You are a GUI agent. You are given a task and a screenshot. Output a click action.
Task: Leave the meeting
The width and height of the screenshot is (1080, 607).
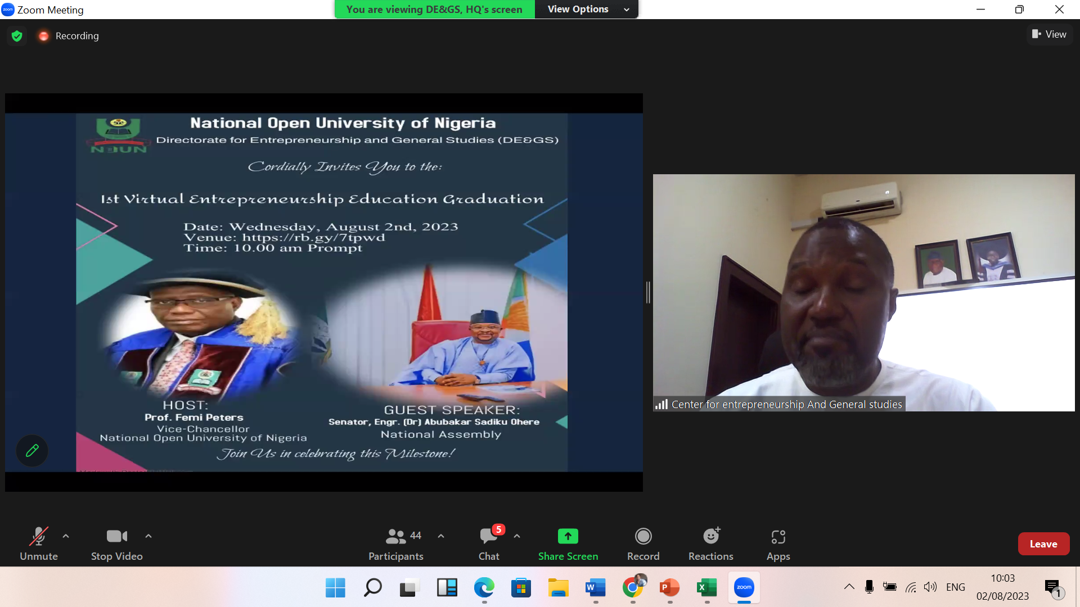1043,543
